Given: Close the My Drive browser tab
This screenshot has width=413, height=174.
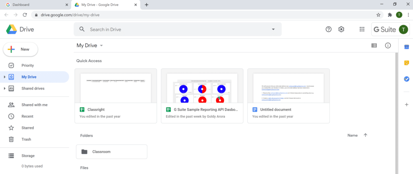Looking at the screenshot, I should point(136,5).
